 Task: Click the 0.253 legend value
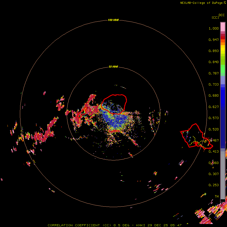pos(214,185)
